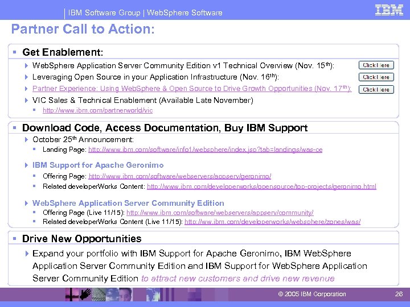Click 'Click Here' button for Nov. 17th session
410x307 pixels.
click(376, 90)
